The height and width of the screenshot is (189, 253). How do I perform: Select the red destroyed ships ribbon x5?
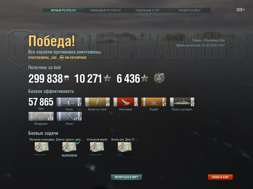pyautogui.click(x=126, y=102)
